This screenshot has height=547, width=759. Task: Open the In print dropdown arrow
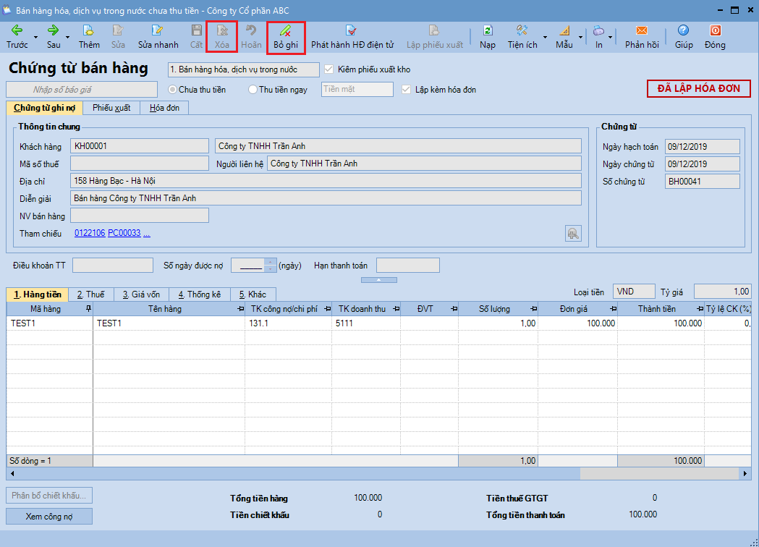click(x=611, y=37)
